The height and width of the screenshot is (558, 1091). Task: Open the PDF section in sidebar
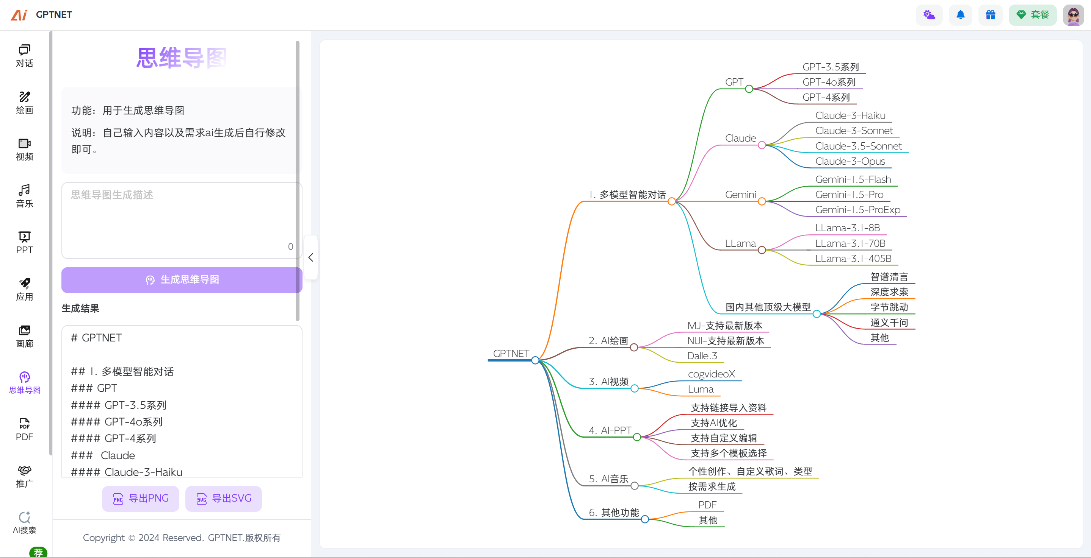pos(25,430)
